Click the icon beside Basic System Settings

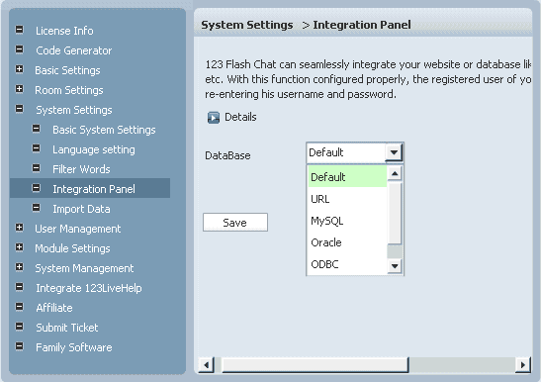(x=36, y=129)
